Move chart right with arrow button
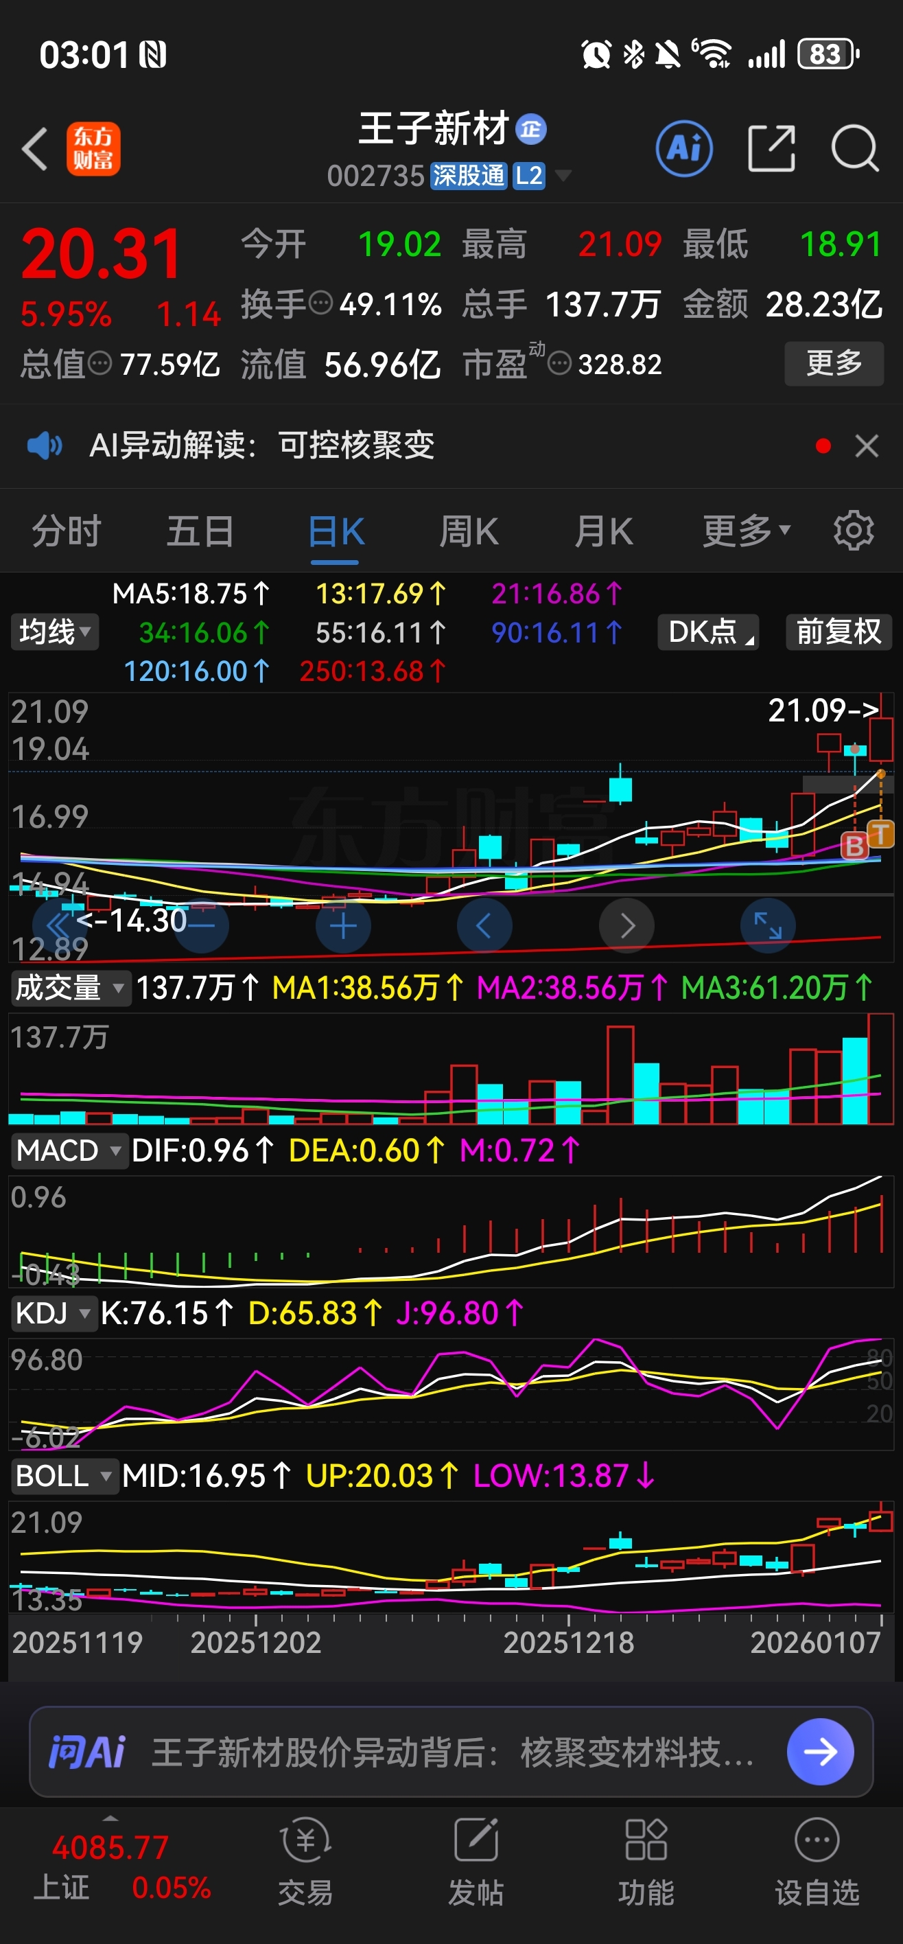Image resolution: width=903 pixels, height=1944 pixels. coord(627,925)
